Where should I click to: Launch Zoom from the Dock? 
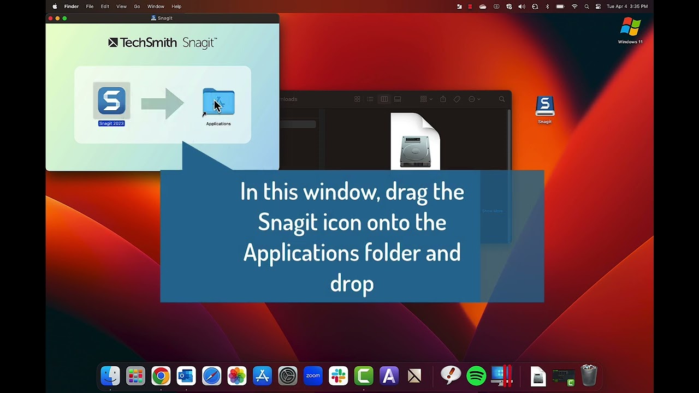tap(313, 376)
